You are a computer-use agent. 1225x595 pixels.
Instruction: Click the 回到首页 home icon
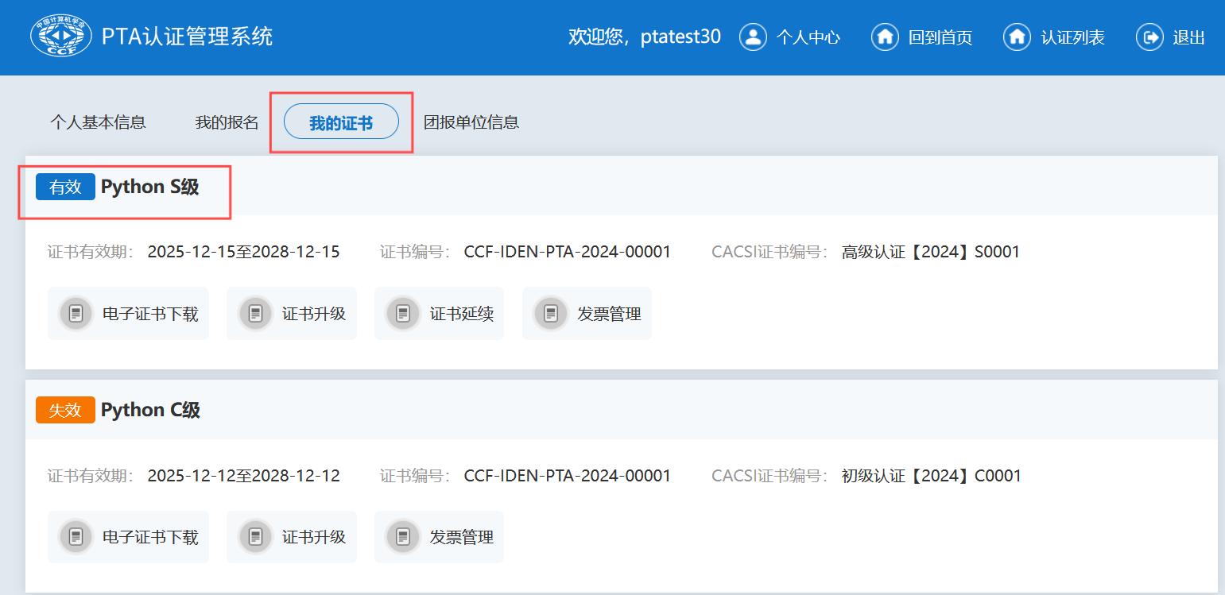pos(885,37)
